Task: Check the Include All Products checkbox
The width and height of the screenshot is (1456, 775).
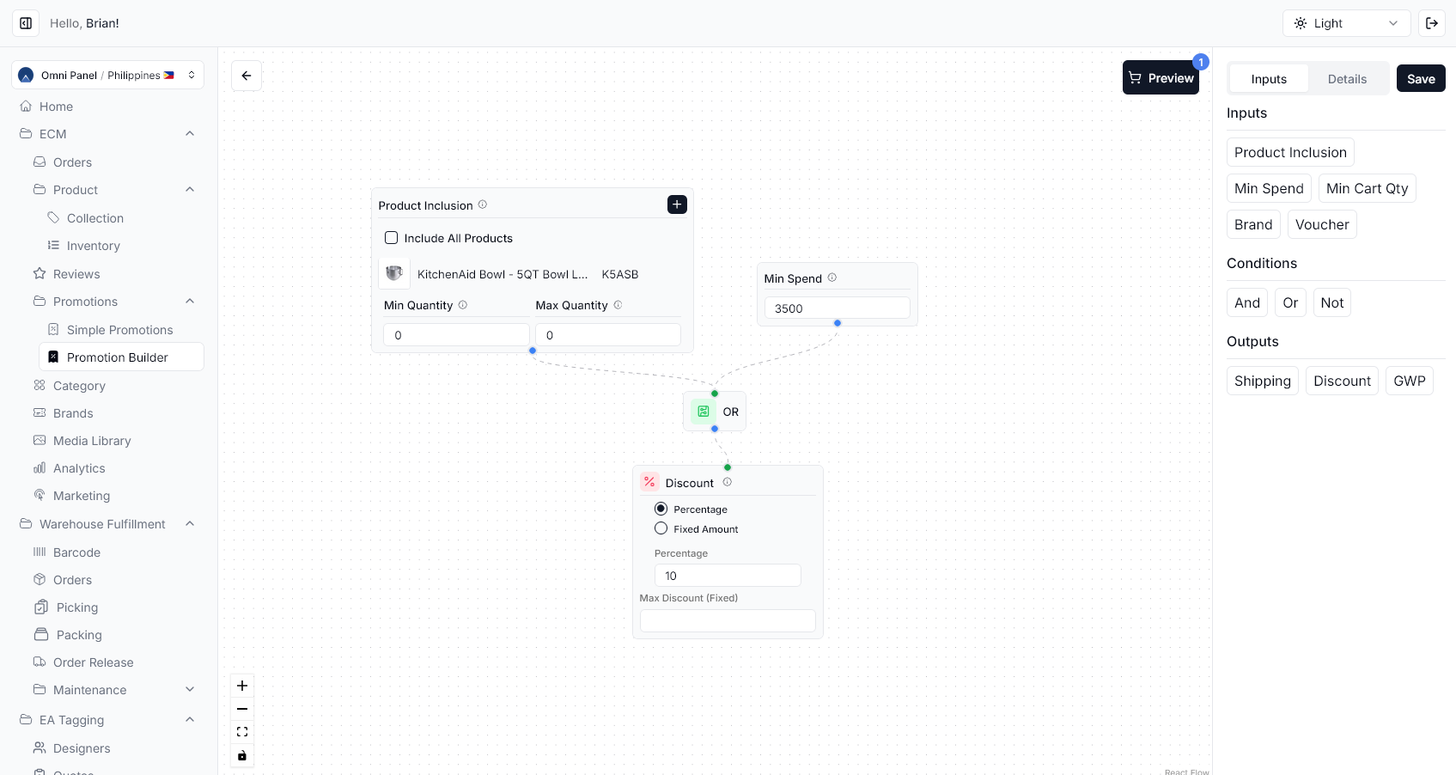Action: pos(391,238)
